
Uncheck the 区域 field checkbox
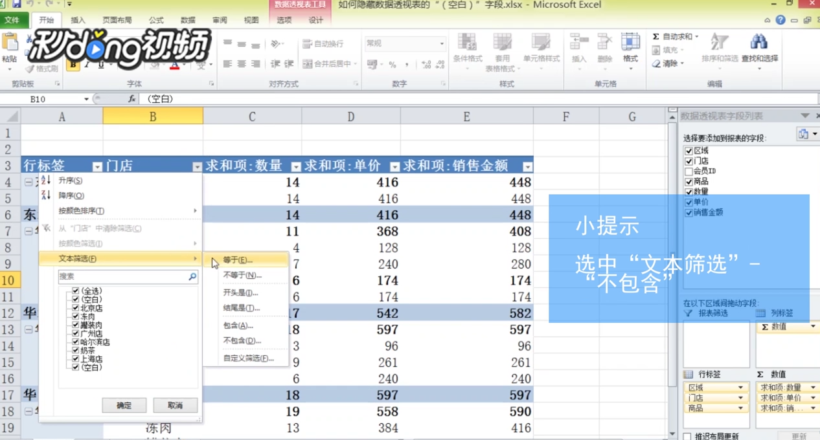point(689,151)
